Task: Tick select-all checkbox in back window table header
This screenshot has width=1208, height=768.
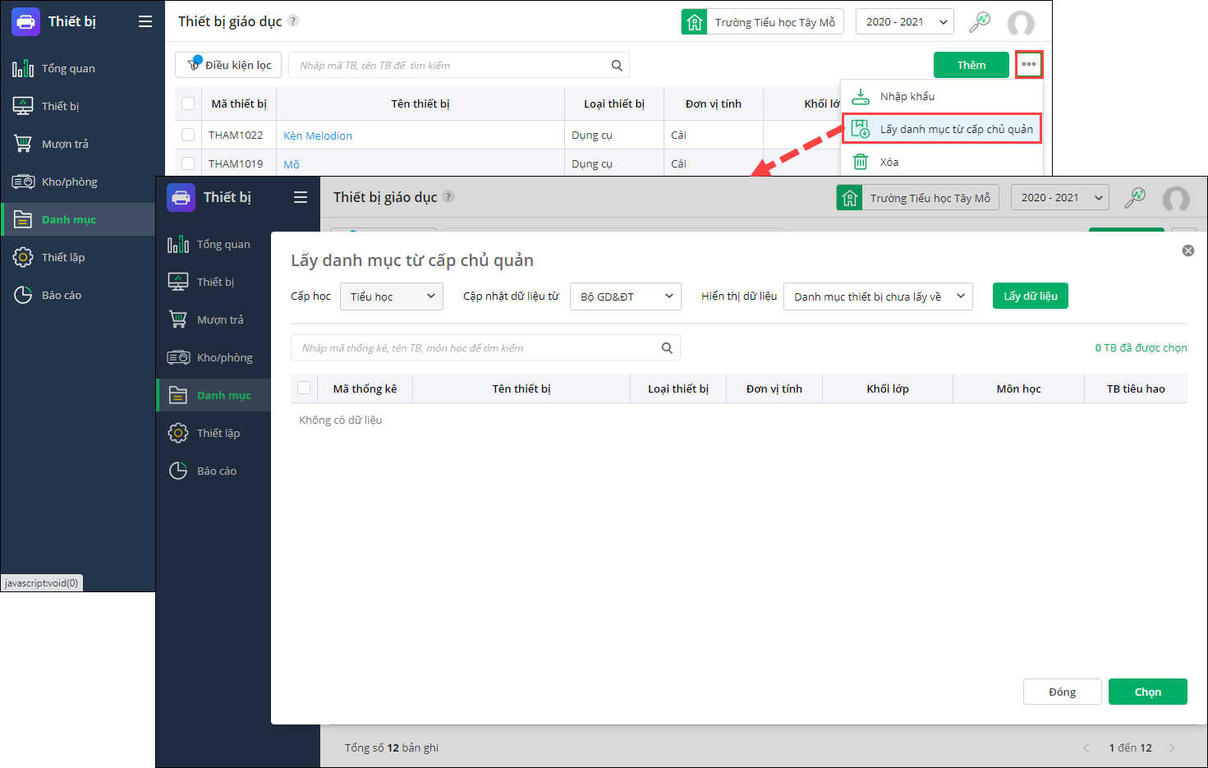Action: click(x=188, y=103)
